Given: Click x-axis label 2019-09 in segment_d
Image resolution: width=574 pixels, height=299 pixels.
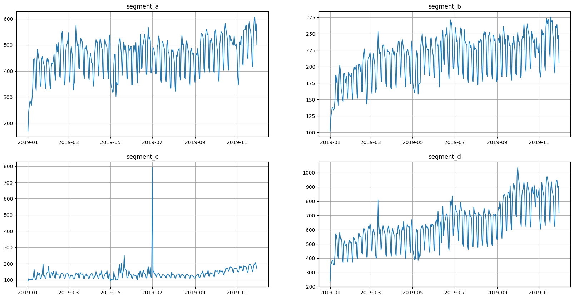Looking at the screenshot, I should [497, 293].
